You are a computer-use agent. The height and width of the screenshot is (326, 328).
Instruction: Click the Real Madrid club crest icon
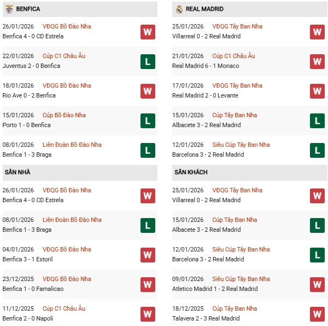click(179, 9)
